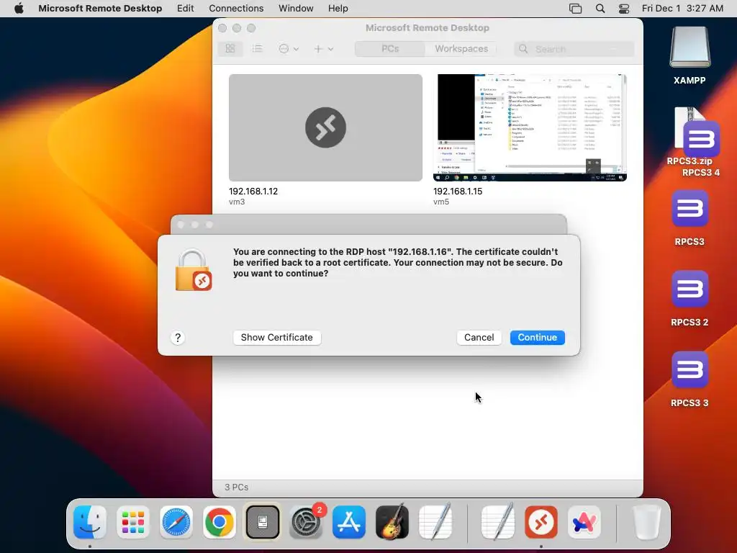Open the Help menu
Image resolution: width=737 pixels, height=553 pixels.
click(338, 9)
